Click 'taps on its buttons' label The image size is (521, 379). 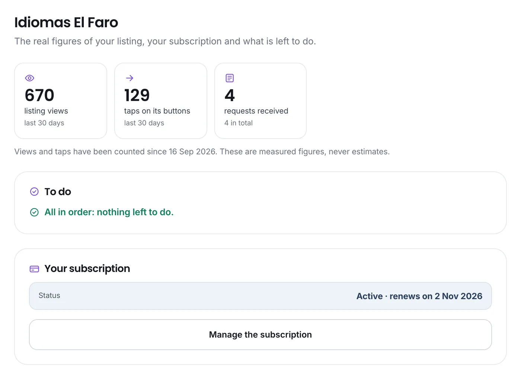[157, 111]
